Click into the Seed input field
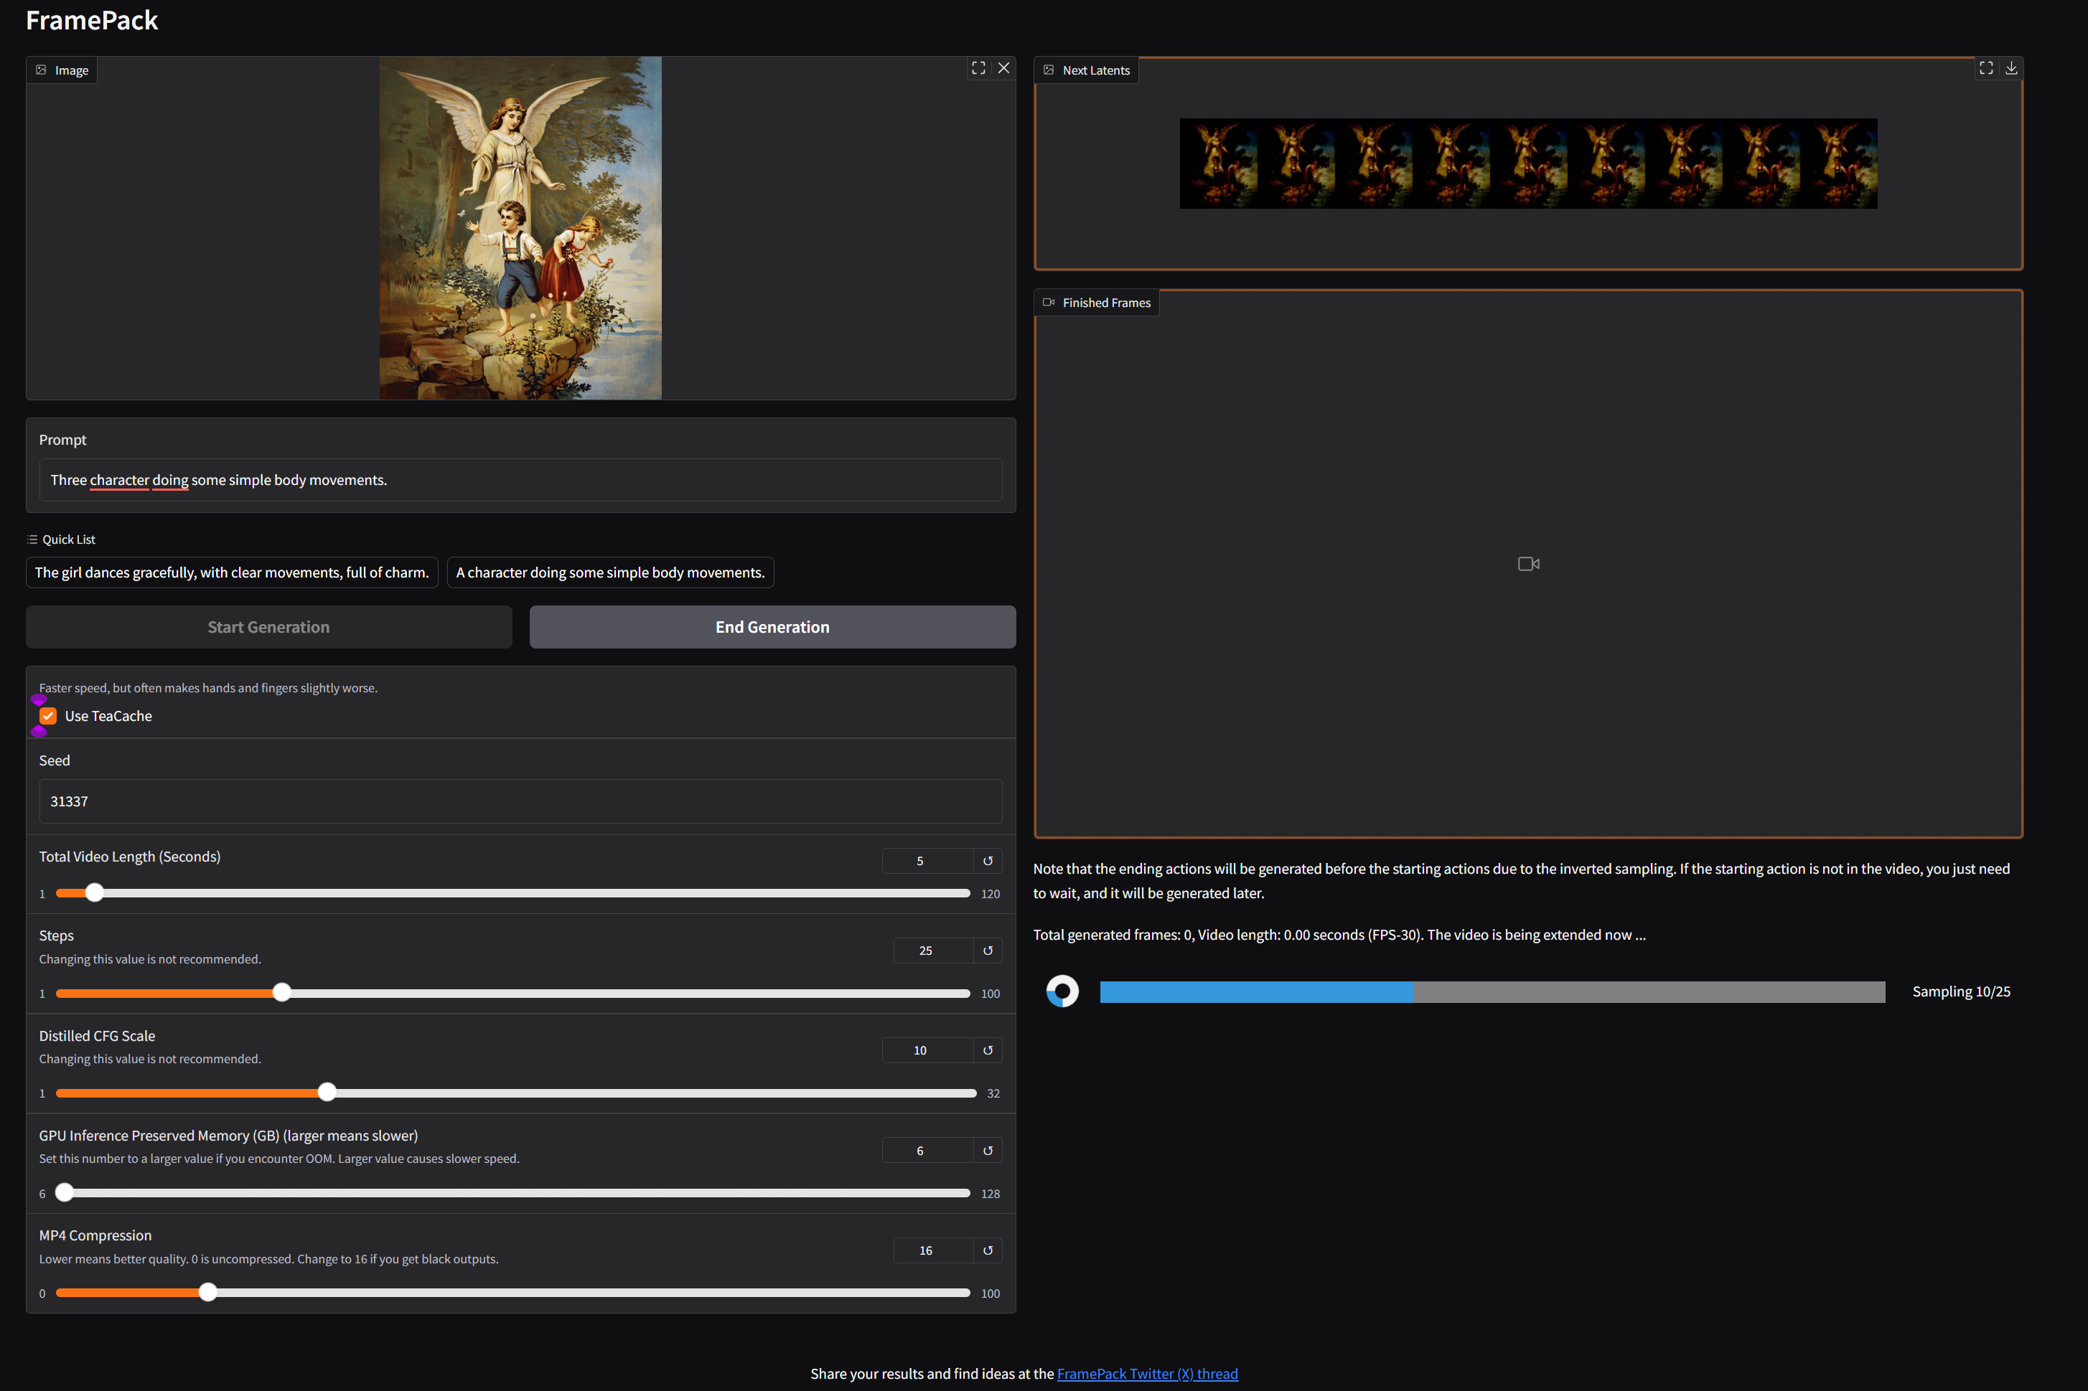Image resolution: width=2088 pixels, height=1391 pixels. [x=520, y=801]
